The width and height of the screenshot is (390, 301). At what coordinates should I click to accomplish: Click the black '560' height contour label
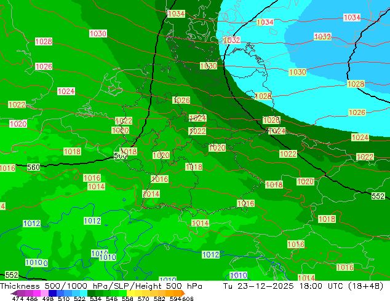33,167
